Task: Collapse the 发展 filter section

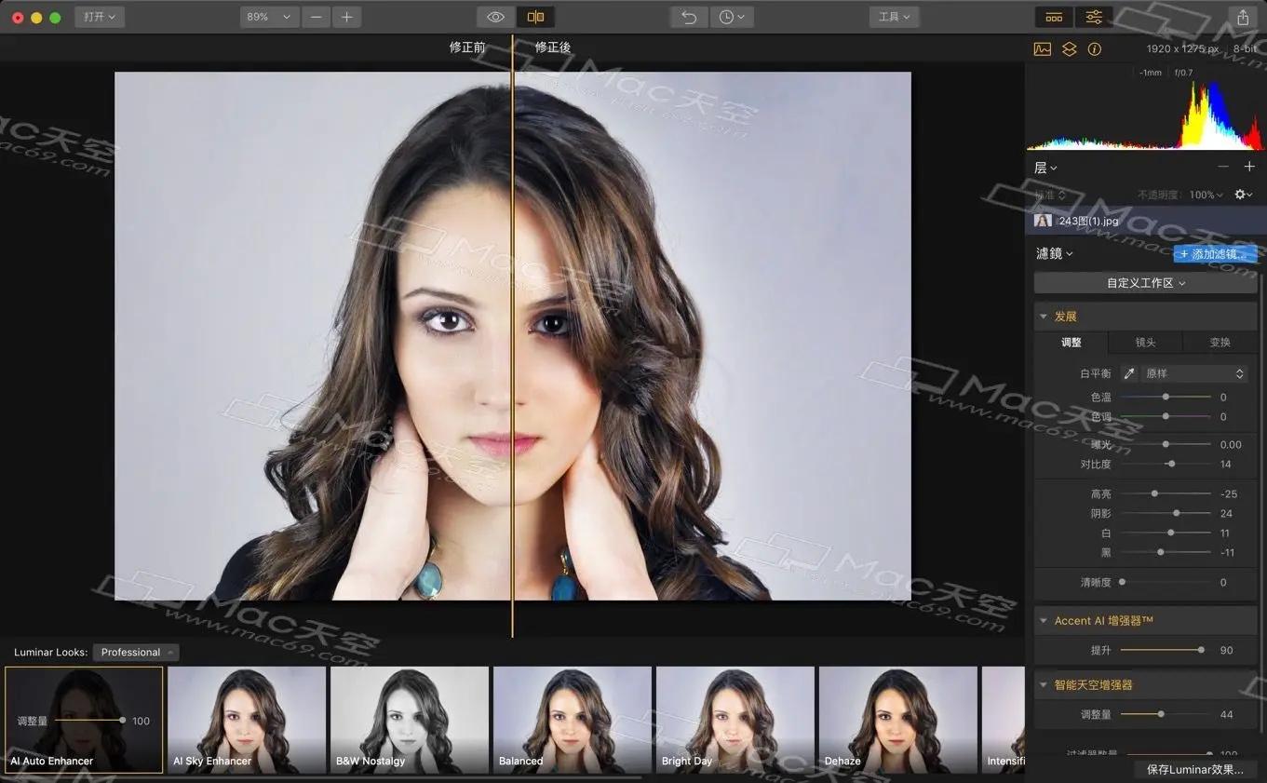Action: pyautogui.click(x=1044, y=317)
